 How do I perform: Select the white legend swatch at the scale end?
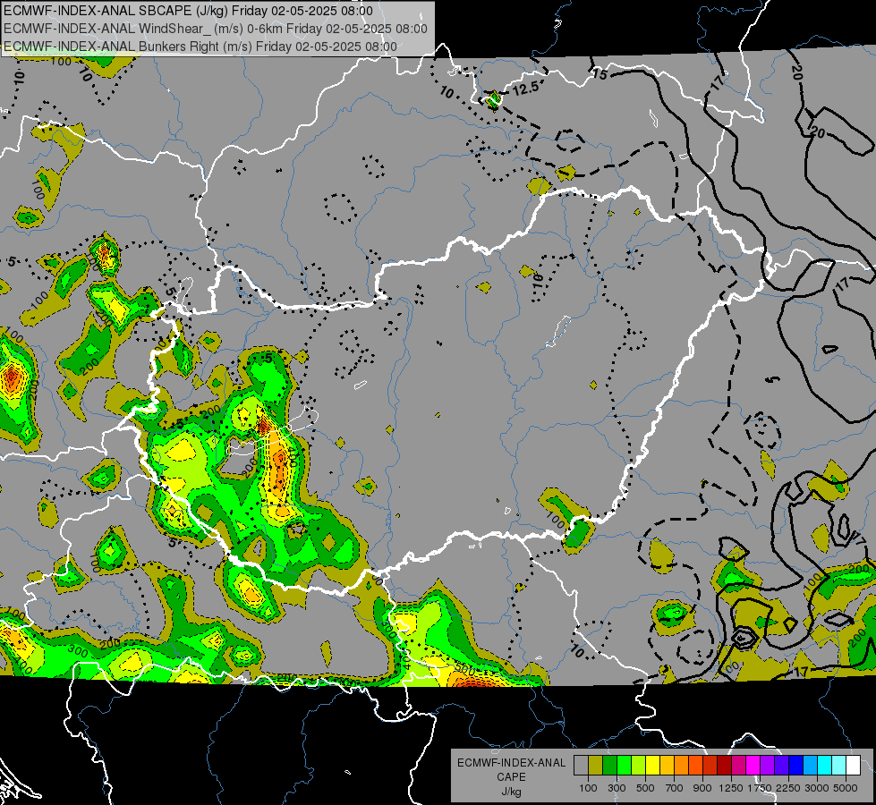tap(853, 766)
